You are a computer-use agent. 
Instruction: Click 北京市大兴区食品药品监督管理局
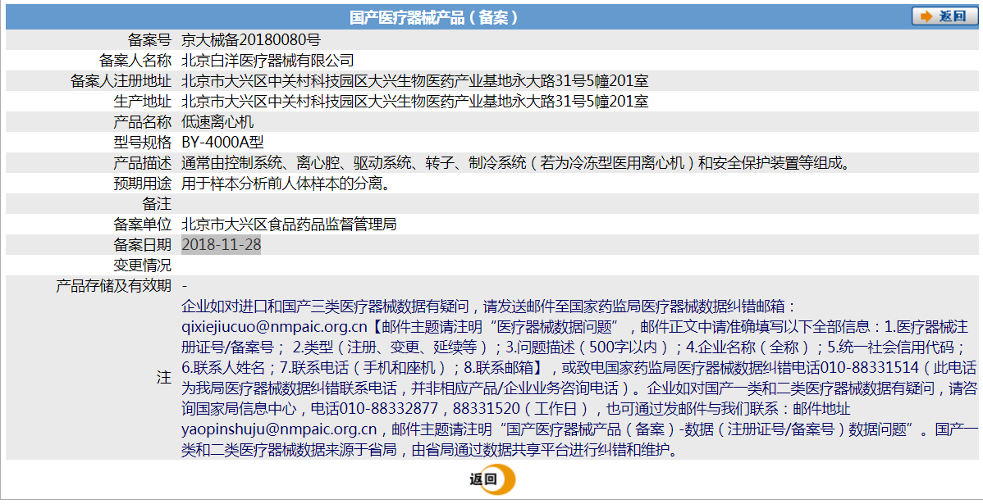[x=289, y=225]
